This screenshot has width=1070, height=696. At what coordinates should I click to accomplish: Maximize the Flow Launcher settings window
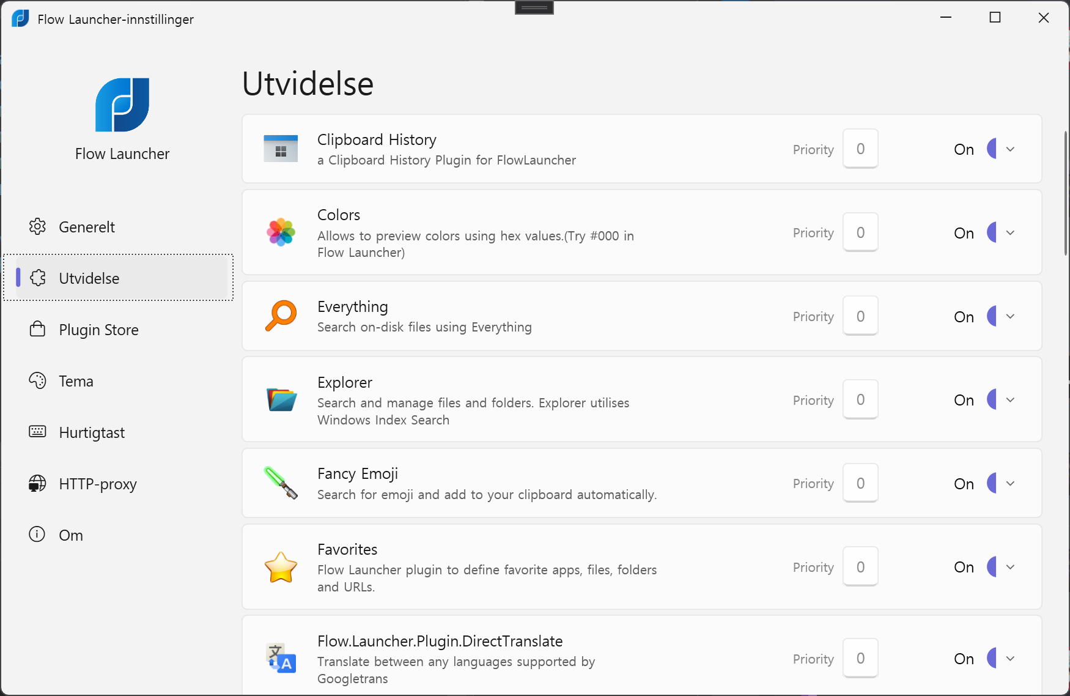995,17
